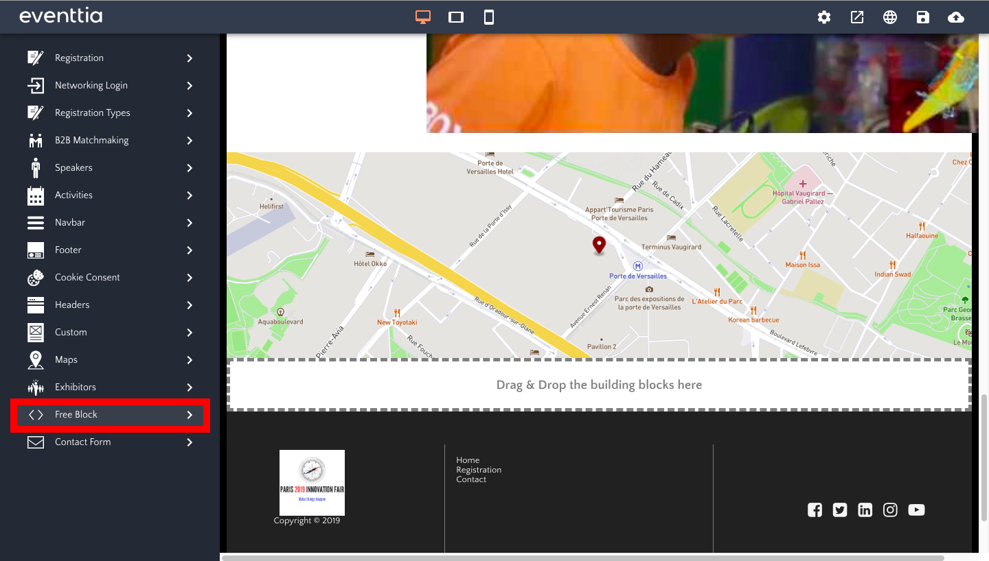The height and width of the screenshot is (561, 989).
Task: Switch to desktop preview mode
Action: [x=423, y=17]
